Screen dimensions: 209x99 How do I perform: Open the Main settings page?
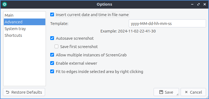coord(25,15)
